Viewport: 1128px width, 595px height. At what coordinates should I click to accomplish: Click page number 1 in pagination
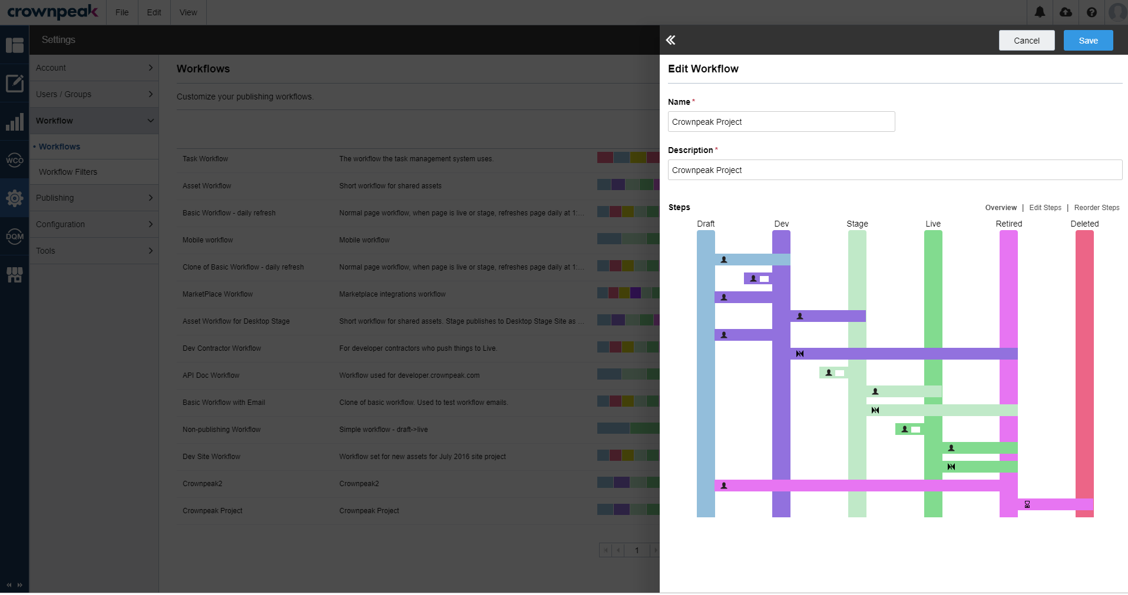coord(637,550)
